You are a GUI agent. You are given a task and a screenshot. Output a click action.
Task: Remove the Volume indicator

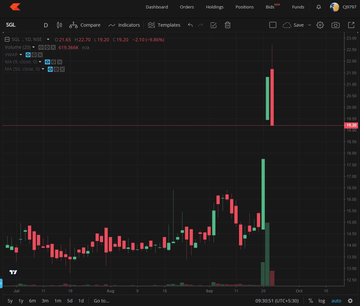coord(53,47)
